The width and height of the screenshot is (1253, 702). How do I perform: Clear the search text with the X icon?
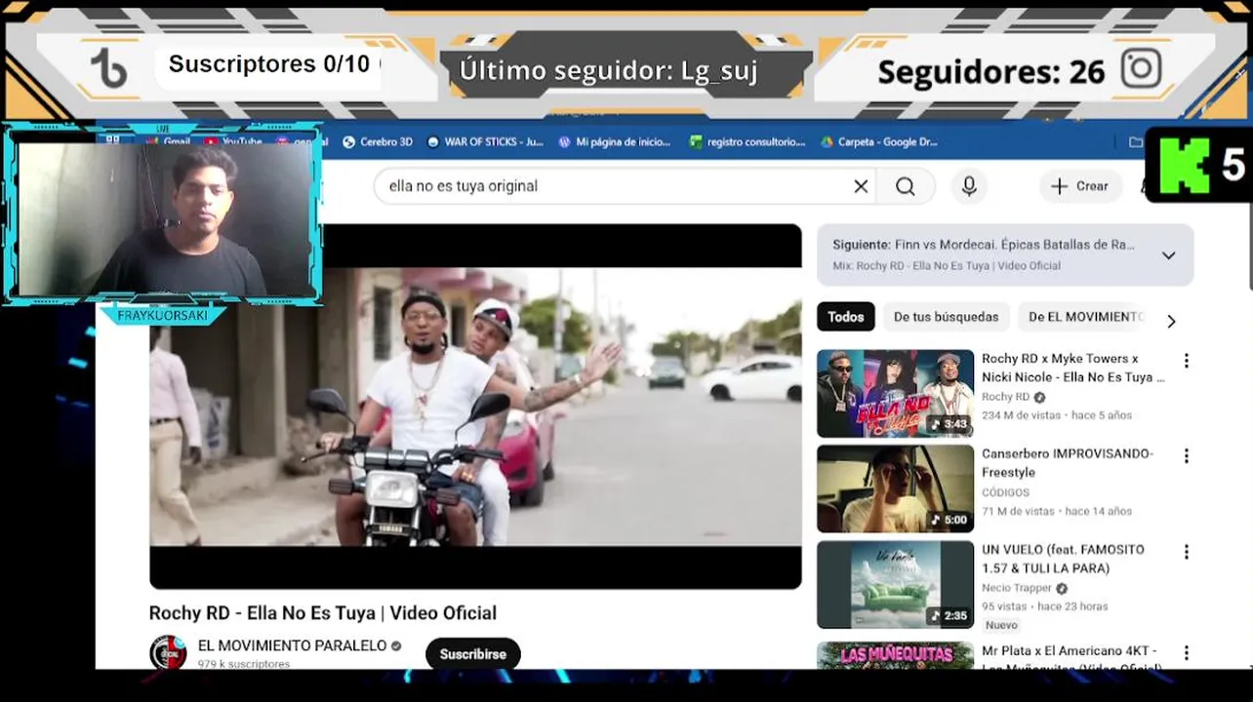tap(861, 186)
